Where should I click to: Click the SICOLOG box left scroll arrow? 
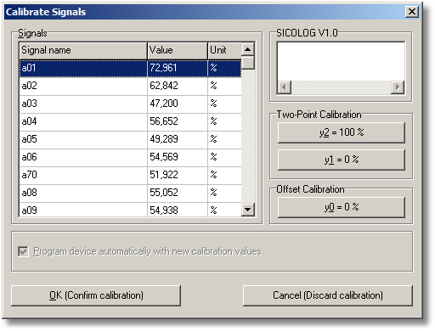[x=285, y=87]
